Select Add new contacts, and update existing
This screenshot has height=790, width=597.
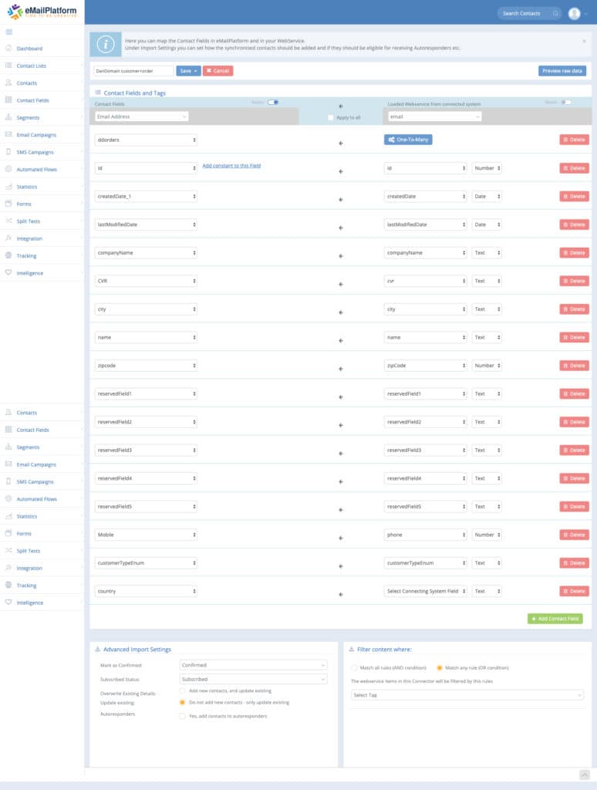coord(182,690)
